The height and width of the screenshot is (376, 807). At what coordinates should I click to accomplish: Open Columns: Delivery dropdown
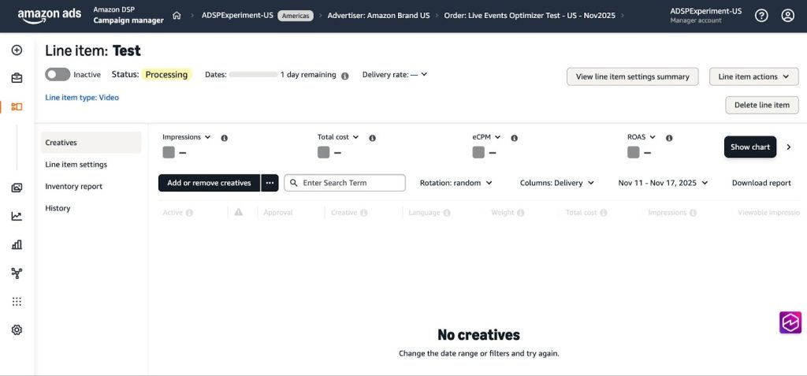click(557, 183)
